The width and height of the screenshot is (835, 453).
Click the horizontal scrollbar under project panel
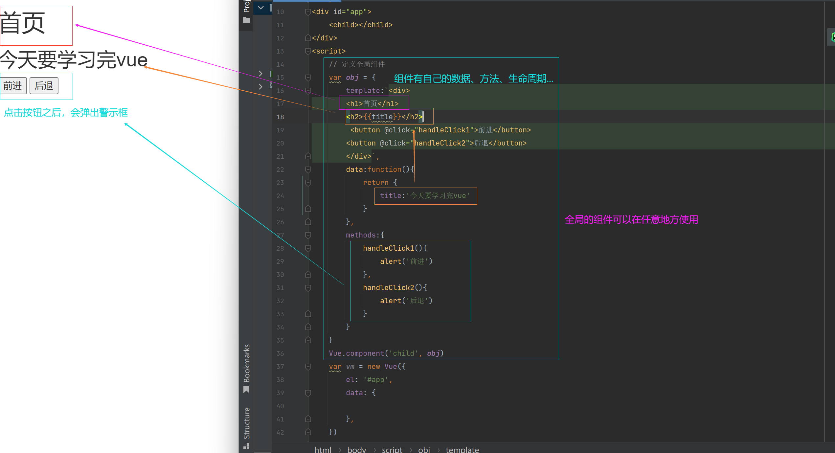(x=262, y=452)
